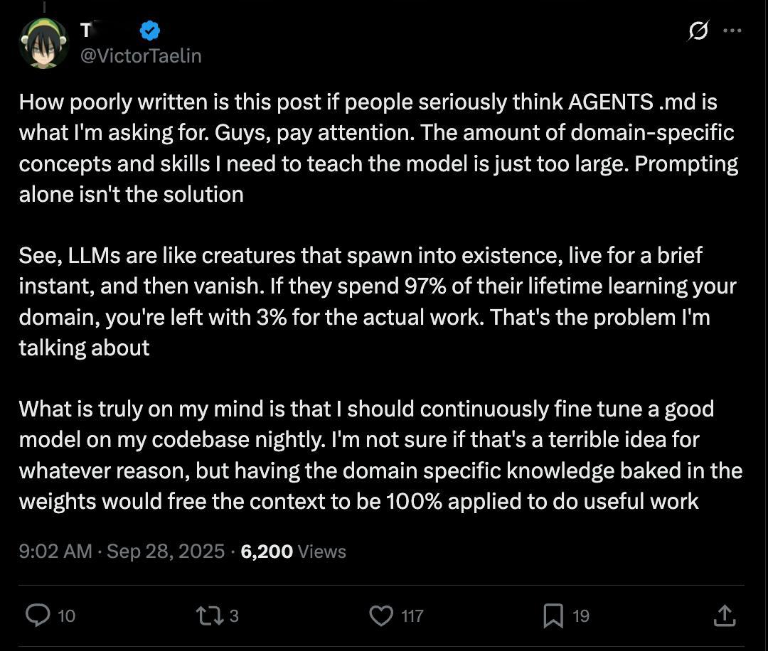Click the reply speech bubble icon
768x651 pixels.
click(x=38, y=615)
